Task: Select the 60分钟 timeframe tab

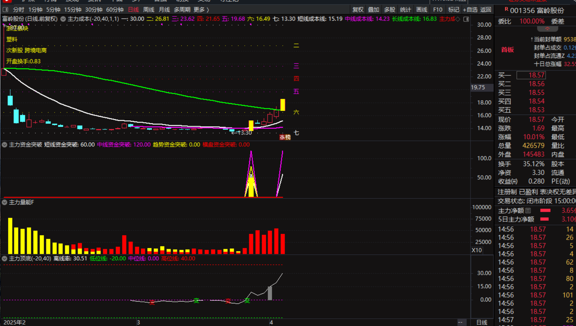Action: (115, 10)
